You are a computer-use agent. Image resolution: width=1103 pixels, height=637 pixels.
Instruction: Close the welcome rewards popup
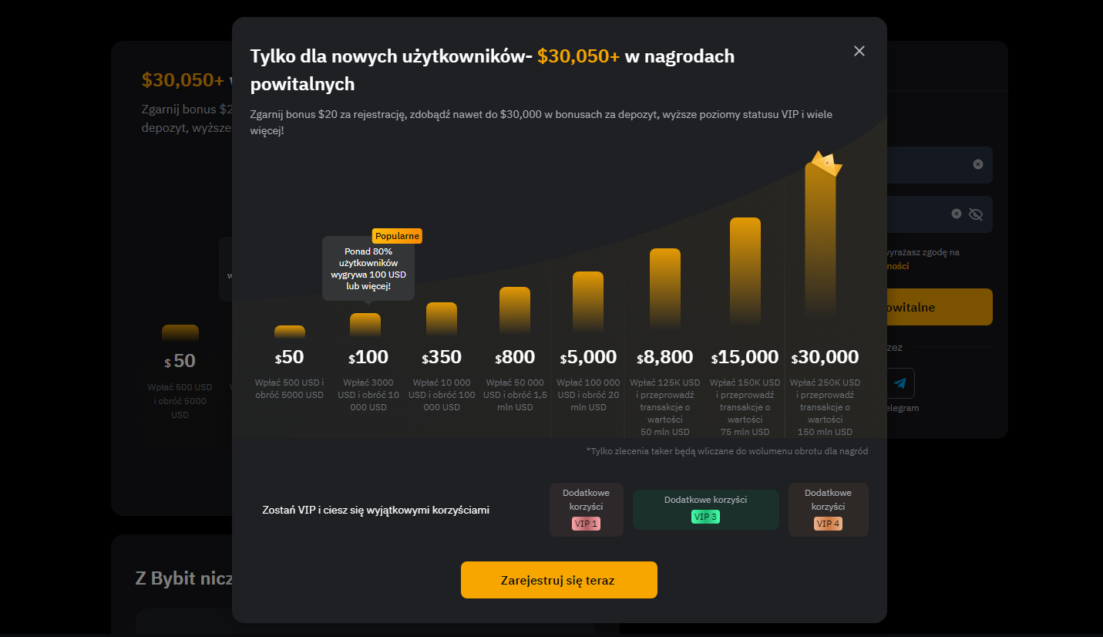point(859,51)
